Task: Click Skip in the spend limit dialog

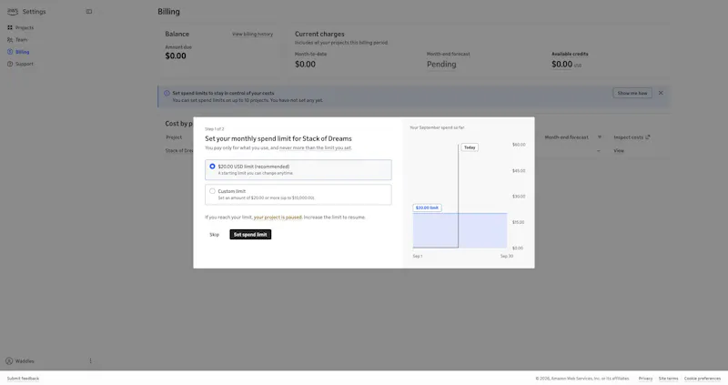Action: (x=214, y=235)
